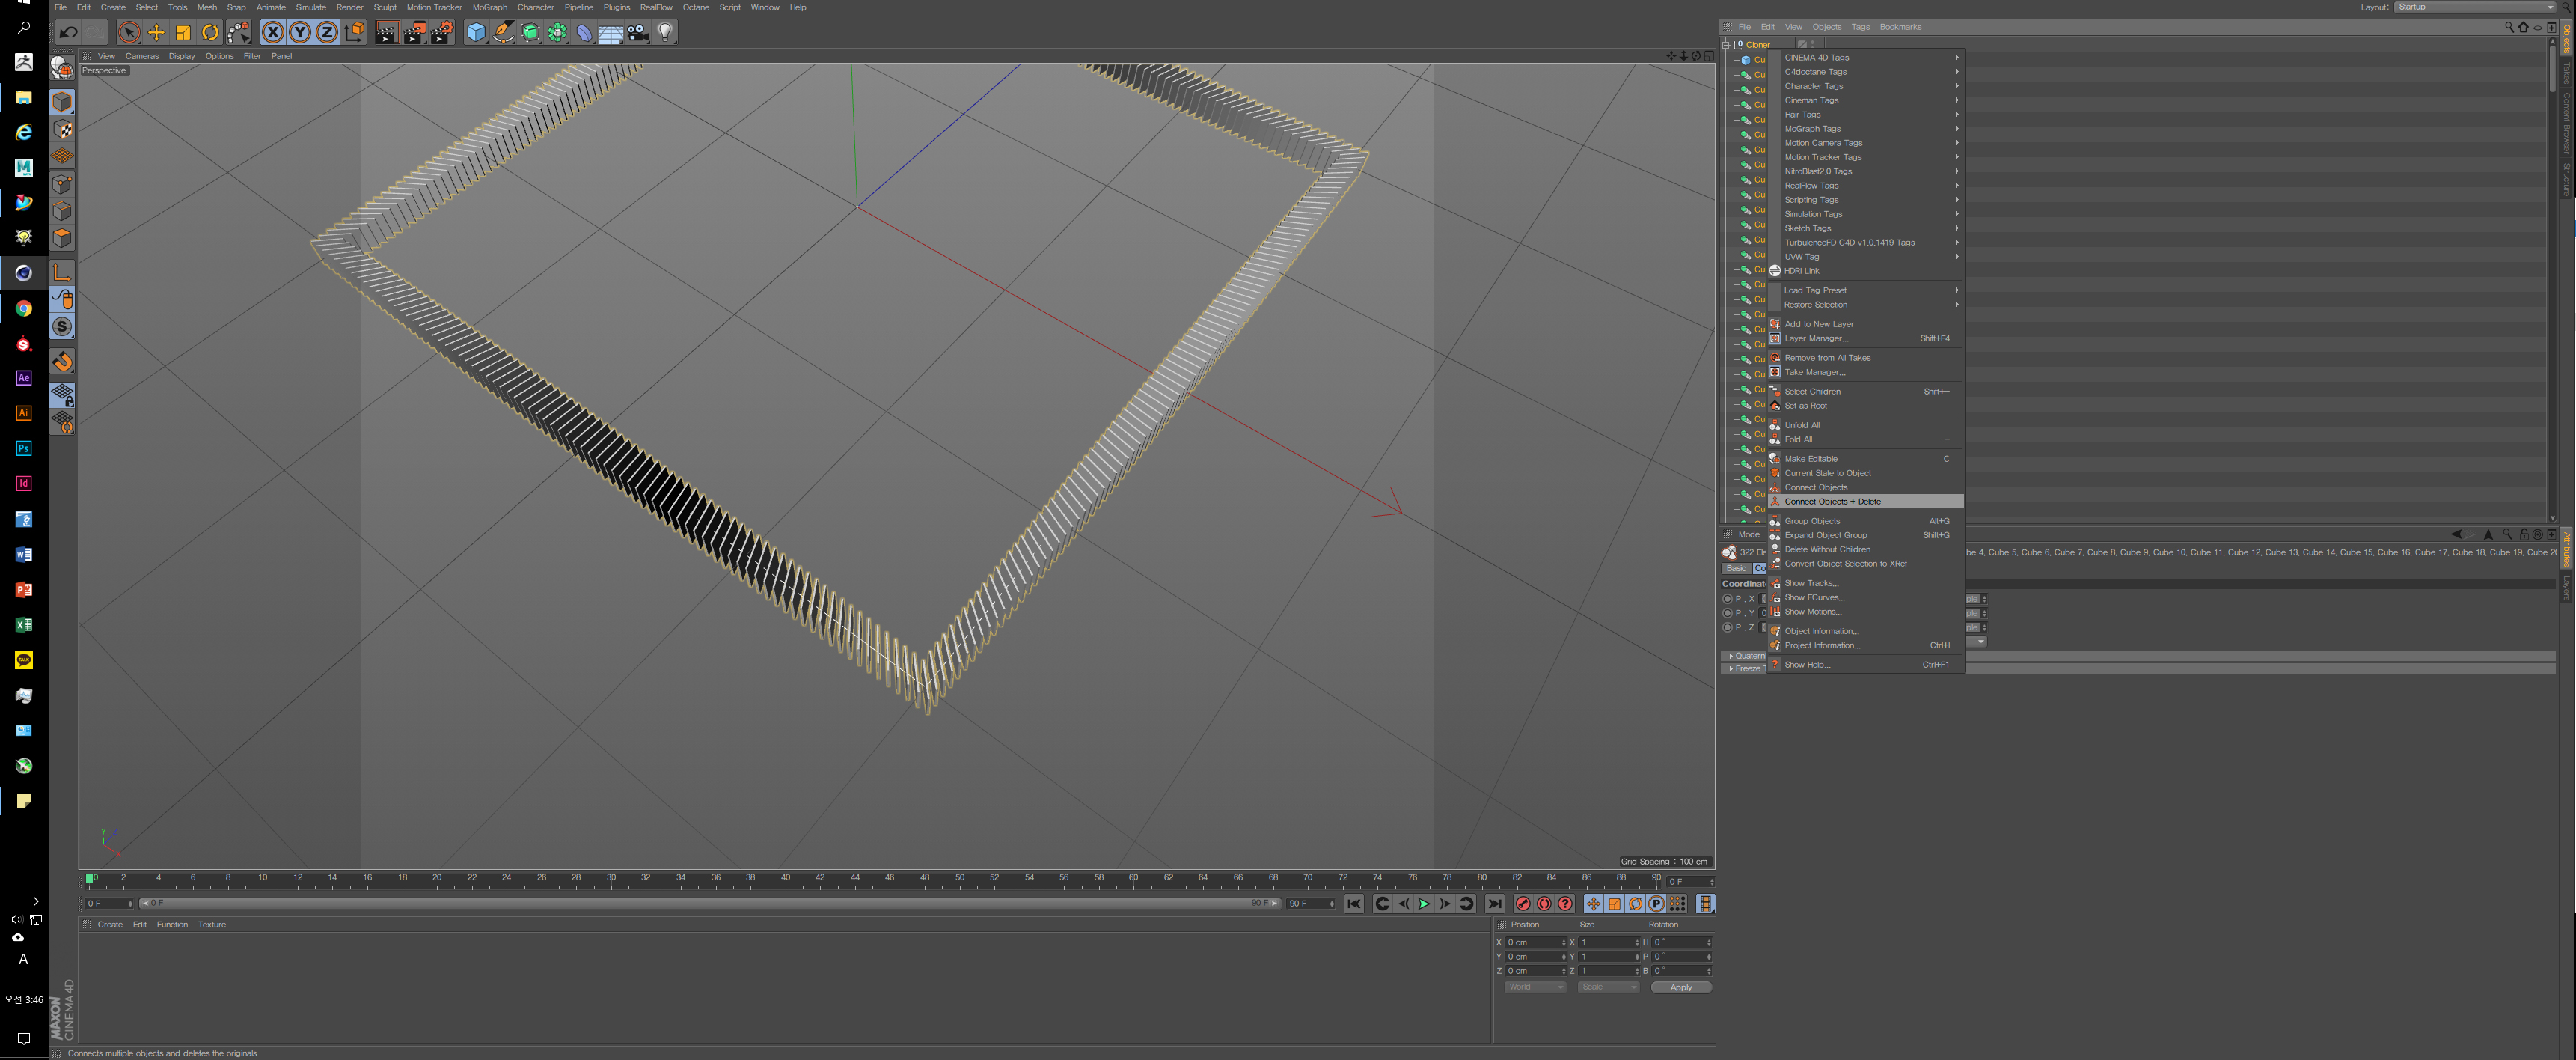This screenshot has height=1060, width=2576.
Task: Click Render View clapperboard icon
Action: pos(387,33)
